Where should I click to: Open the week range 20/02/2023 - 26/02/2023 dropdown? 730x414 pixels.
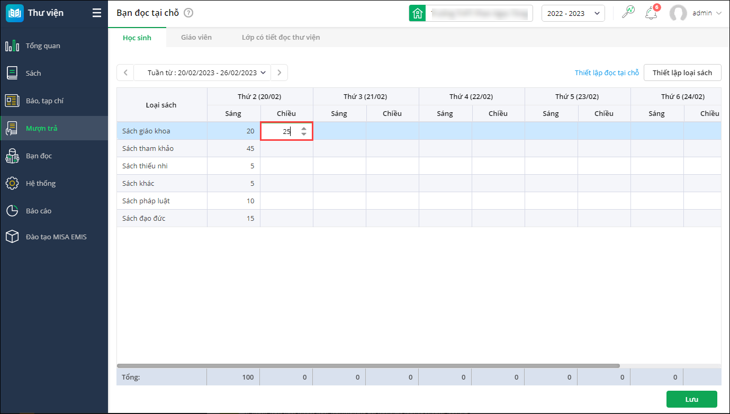(x=202, y=73)
